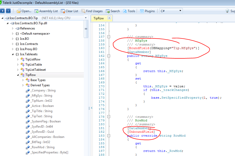Expand the Base Types node
Screen dimensions: 235x156
(x=23, y=80)
